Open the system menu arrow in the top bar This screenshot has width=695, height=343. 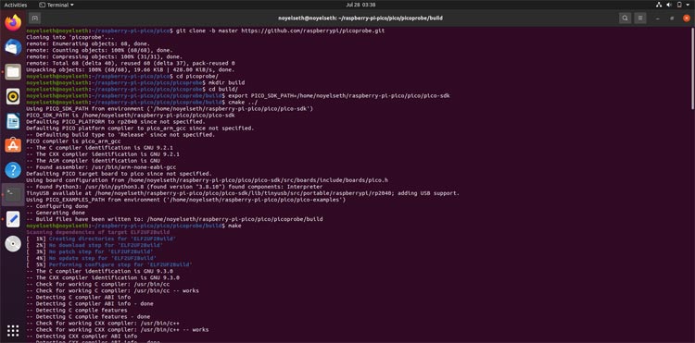688,5
